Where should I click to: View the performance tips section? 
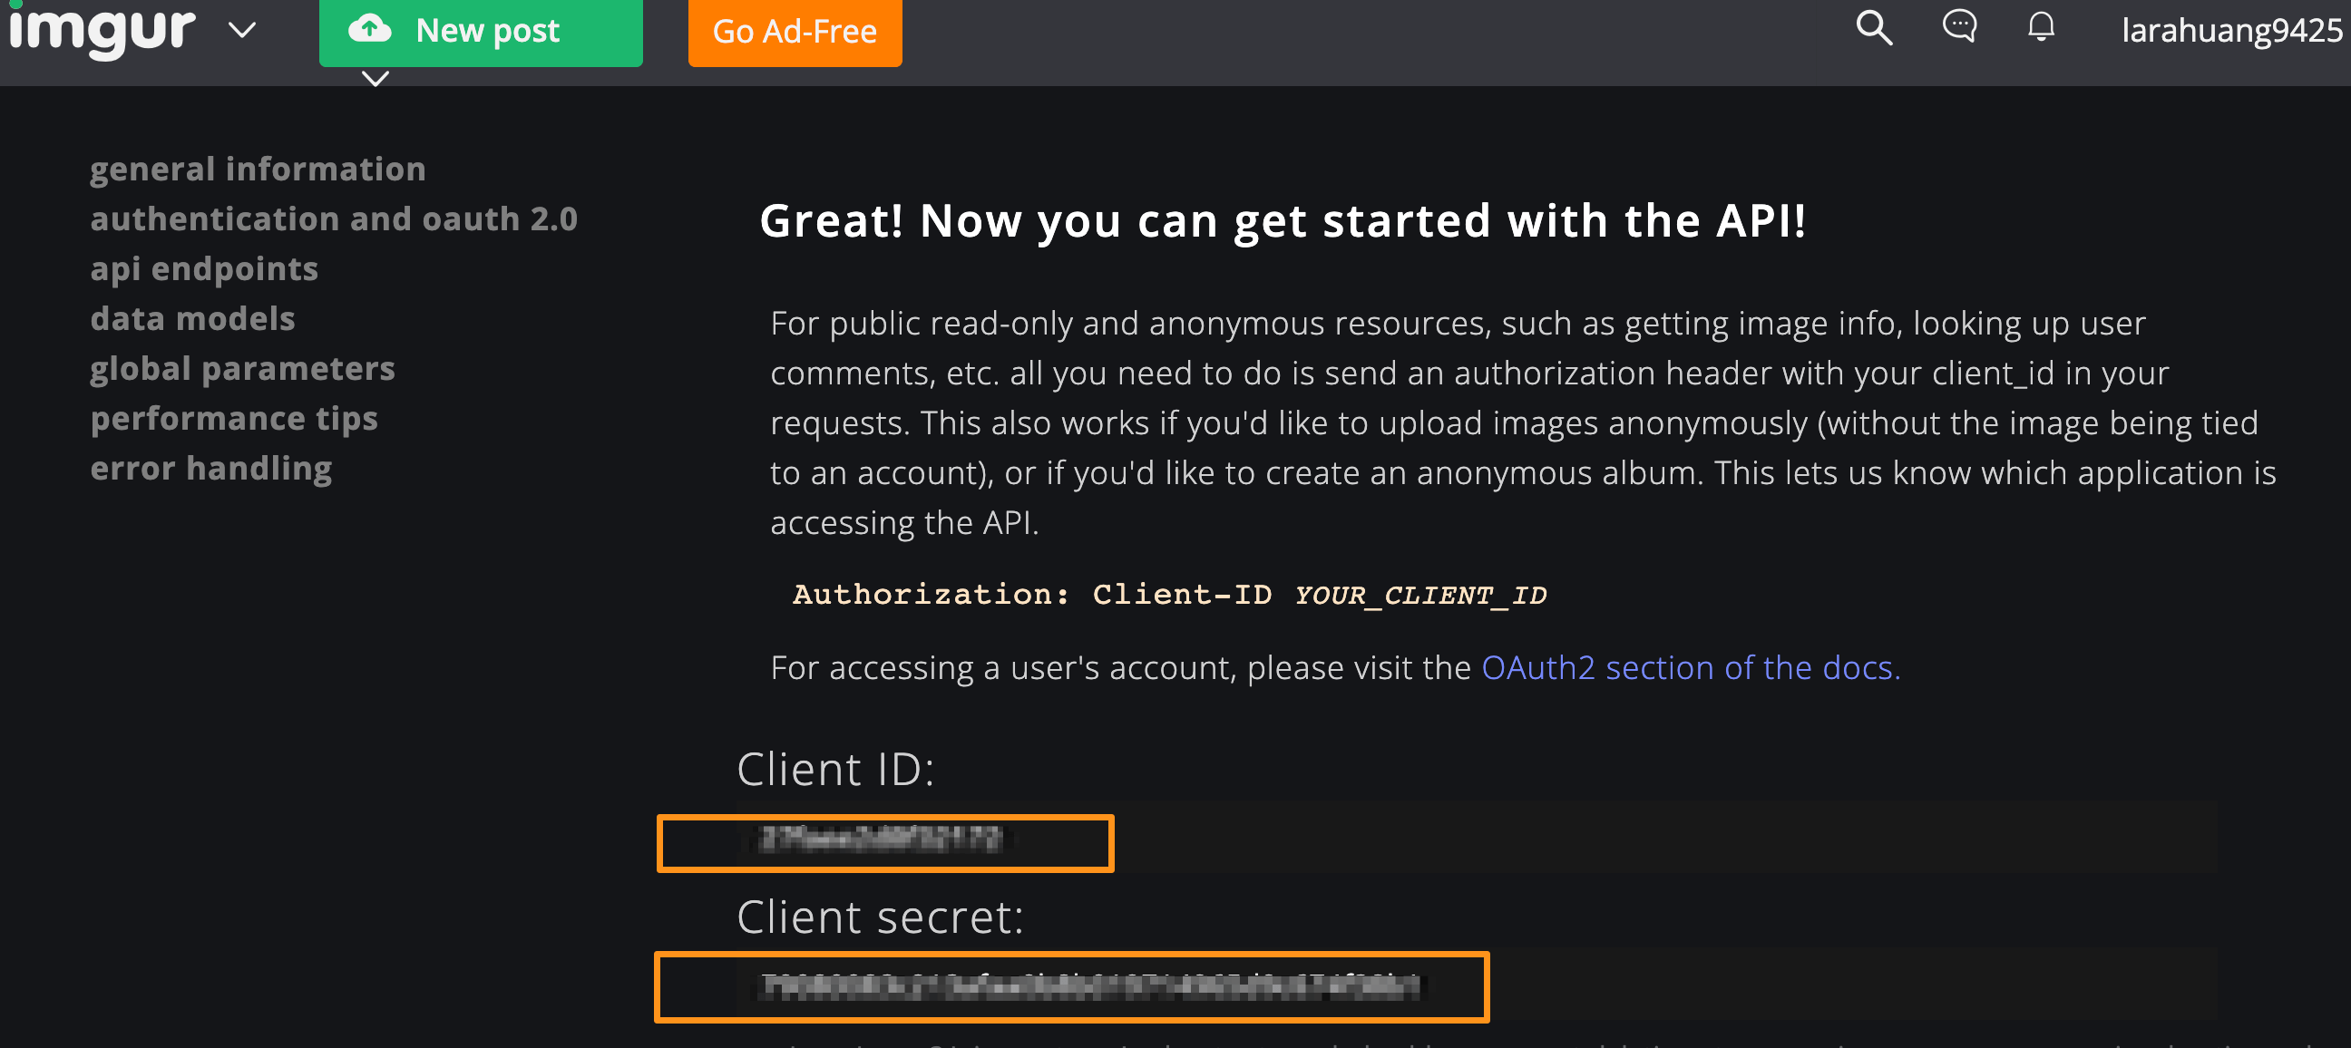234,419
